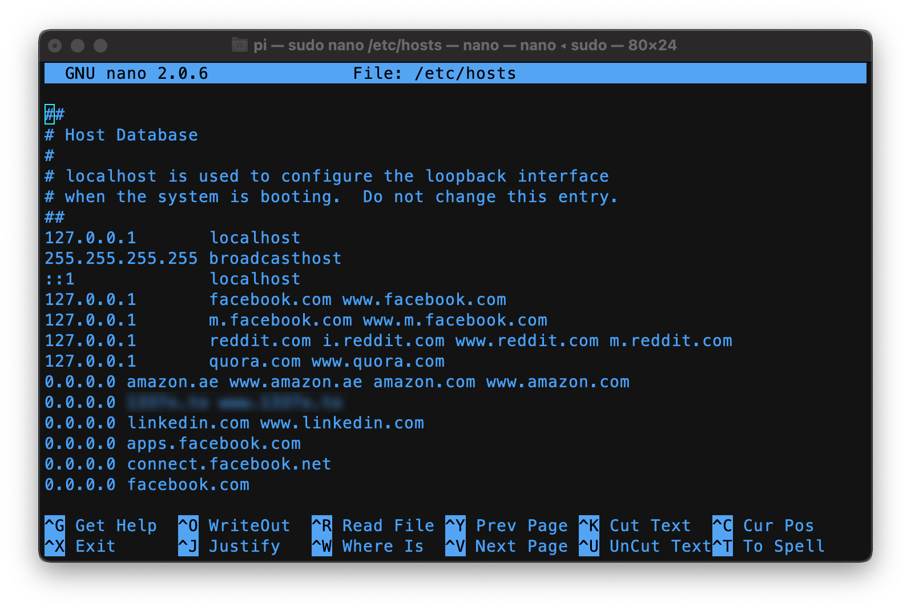Image resolution: width=911 pixels, height=610 pixels.
Task: Click the ^W Where Is shortcut
Action: click(x=368, y=546)
